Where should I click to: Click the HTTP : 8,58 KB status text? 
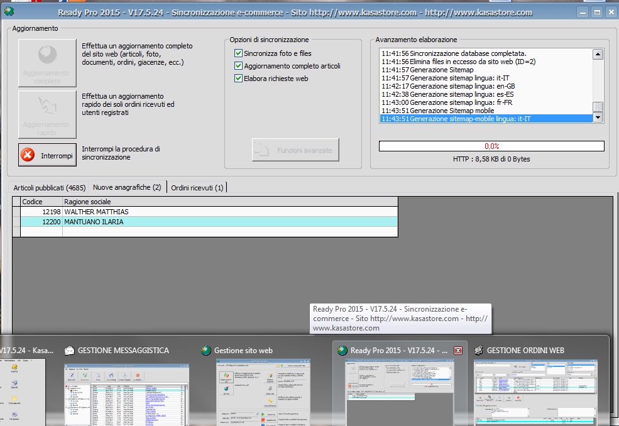(x=491, y=159)
